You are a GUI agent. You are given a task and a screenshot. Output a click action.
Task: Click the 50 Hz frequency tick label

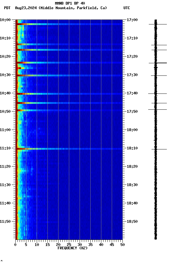(x=122, y=245)
